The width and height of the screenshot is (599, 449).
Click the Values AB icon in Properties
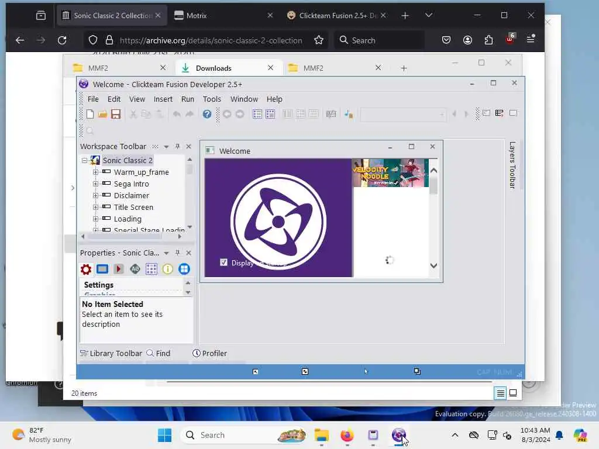tap(135, 269)
